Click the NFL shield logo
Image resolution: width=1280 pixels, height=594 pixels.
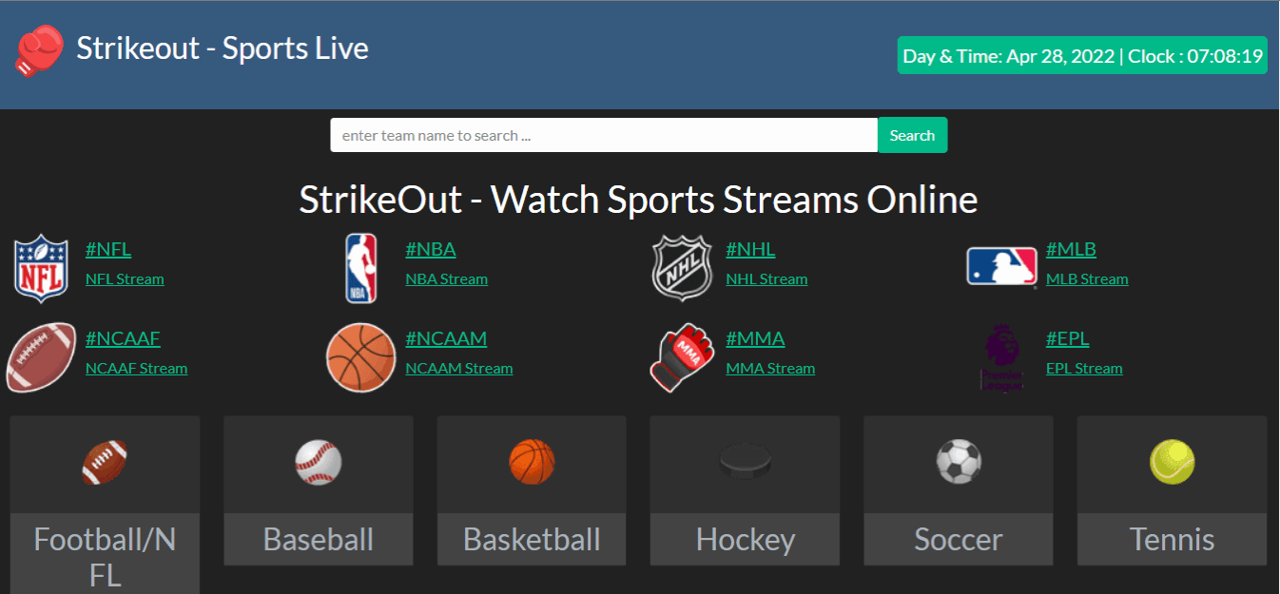tap(41, 268)
